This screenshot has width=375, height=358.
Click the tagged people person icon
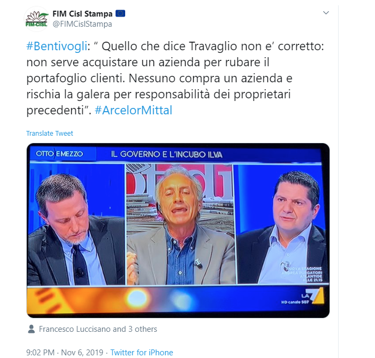pyautogui.click(x=32, y=329)
